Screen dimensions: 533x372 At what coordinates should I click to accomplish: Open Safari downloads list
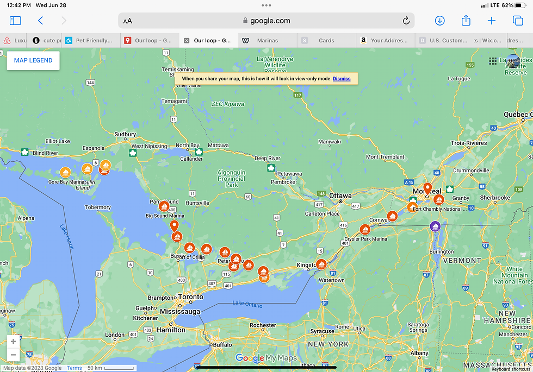click(x=439, y=21)
